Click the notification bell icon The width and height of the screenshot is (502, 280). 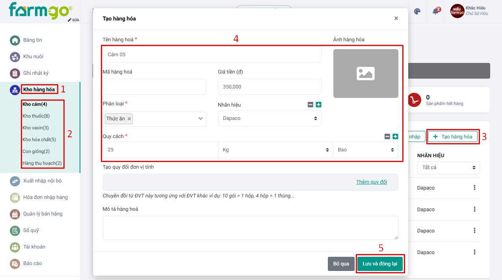[435, 11]
